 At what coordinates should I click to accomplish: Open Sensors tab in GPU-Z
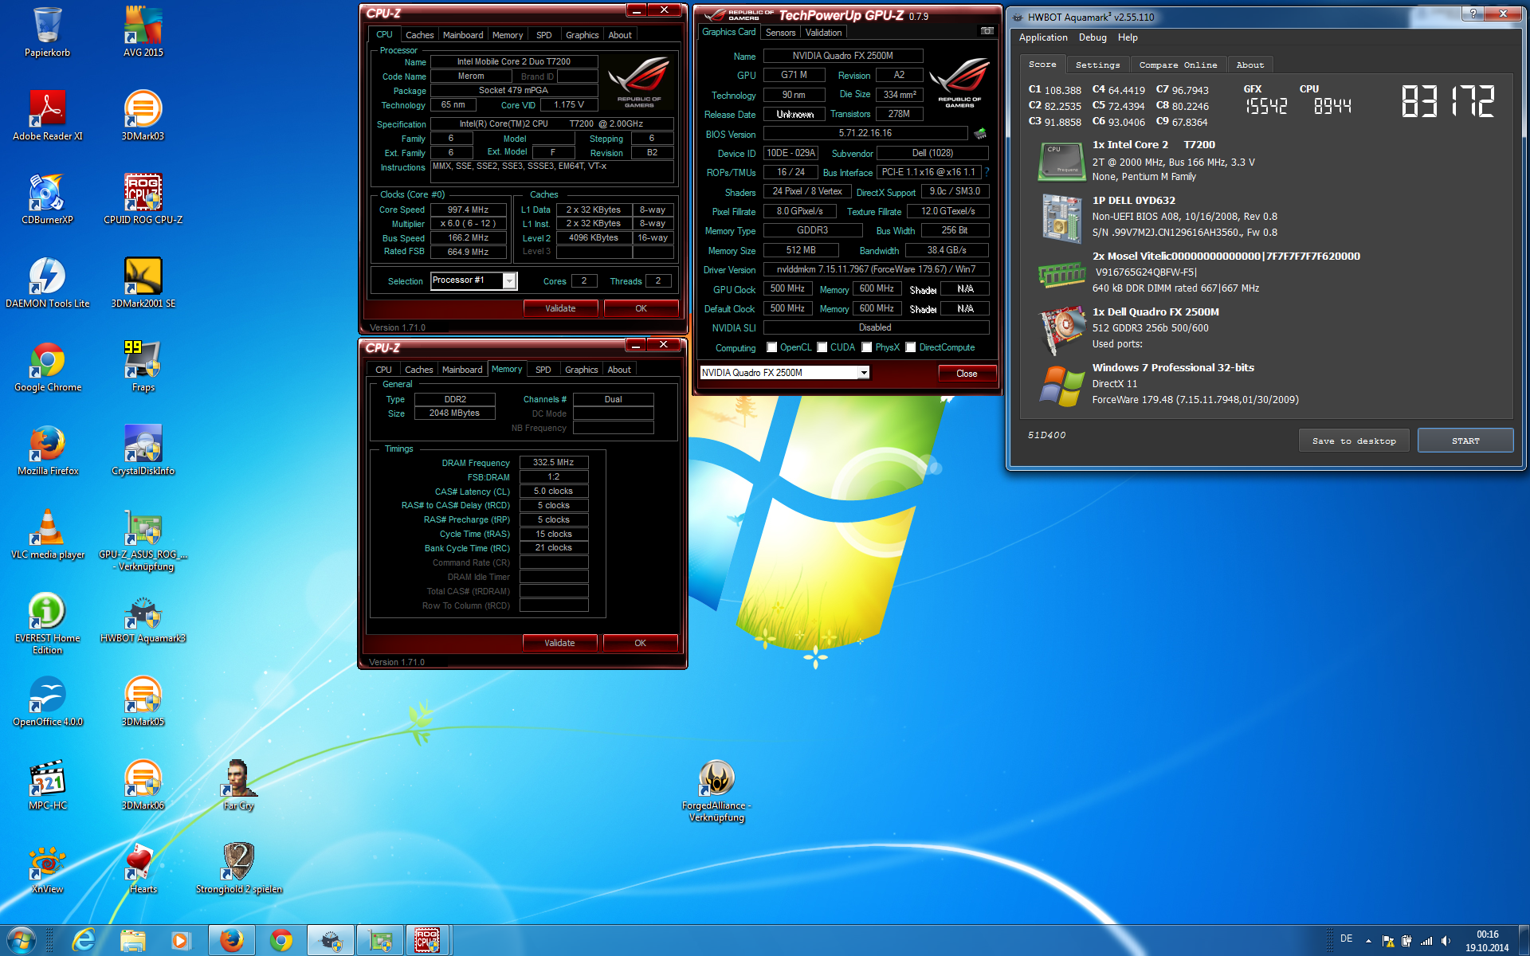click(x=781, y=33)
